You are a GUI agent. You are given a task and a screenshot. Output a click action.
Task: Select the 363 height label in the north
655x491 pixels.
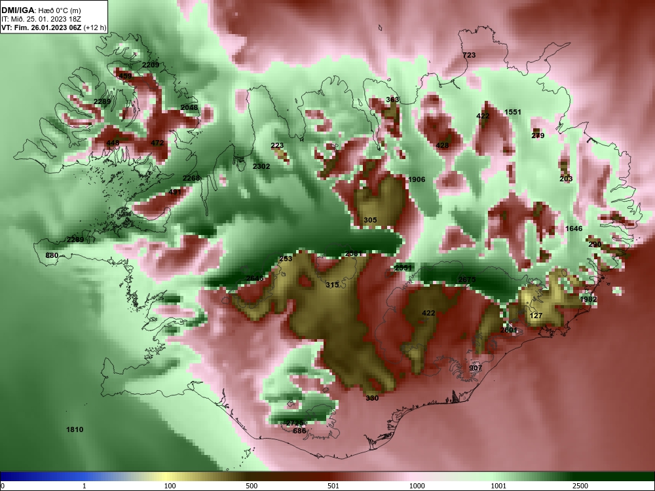(x=392, y=100)
